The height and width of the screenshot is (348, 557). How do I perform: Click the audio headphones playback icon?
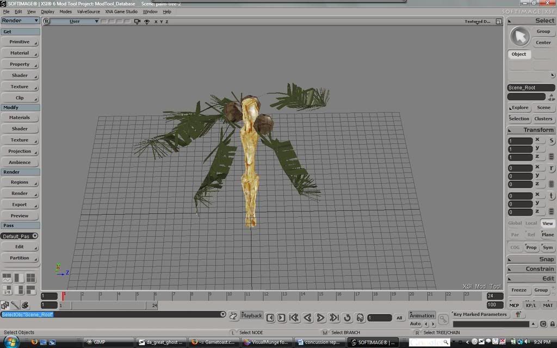360,318
